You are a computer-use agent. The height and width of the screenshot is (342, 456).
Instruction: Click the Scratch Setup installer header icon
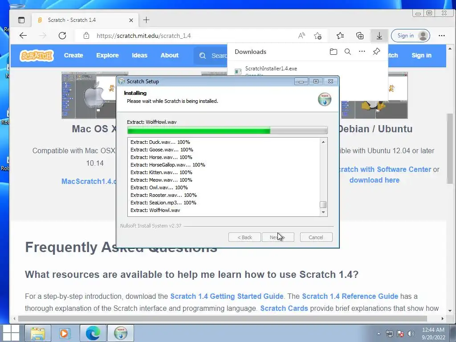click(x=325, y=99)
